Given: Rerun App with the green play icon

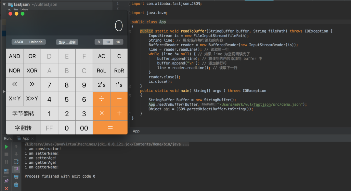Looking at the screenshot, I should 6,147.
